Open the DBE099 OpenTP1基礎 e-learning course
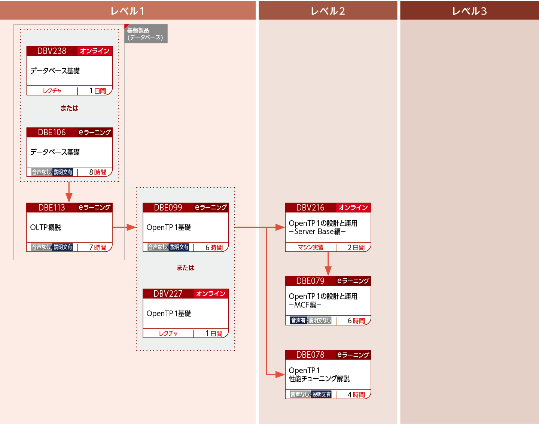The height and width of the screenshot is (424, 539). (186, 227)
